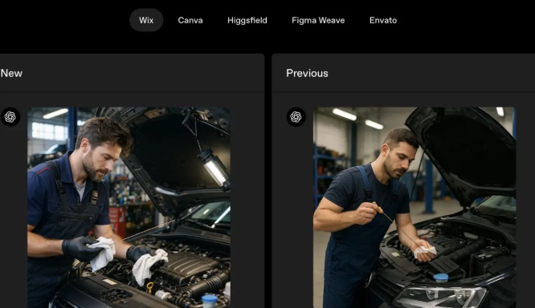Image resolution: width=535 pixels, height=308 pixels.
Task: Switch to the Canva tab
Action: point(190,20)
